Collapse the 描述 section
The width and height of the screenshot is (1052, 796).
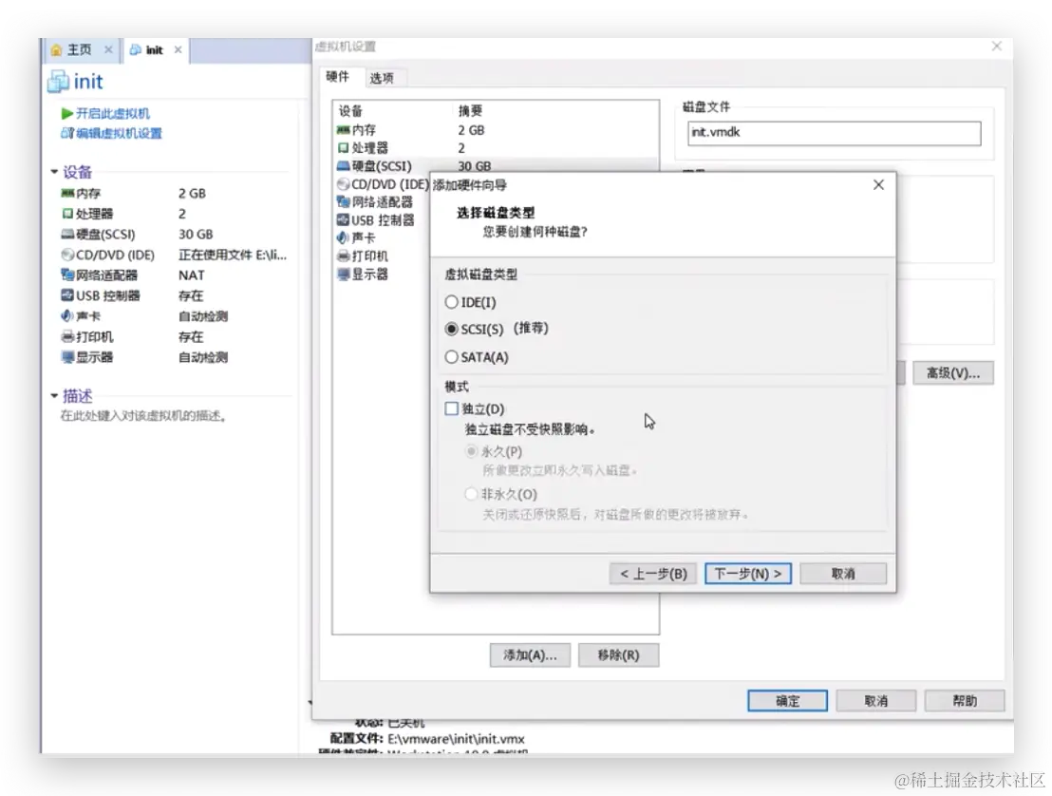[54, 396]
